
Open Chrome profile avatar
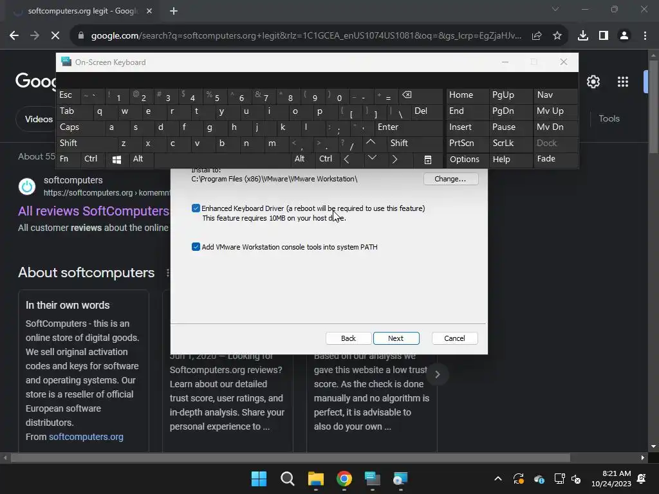(624, 36)
